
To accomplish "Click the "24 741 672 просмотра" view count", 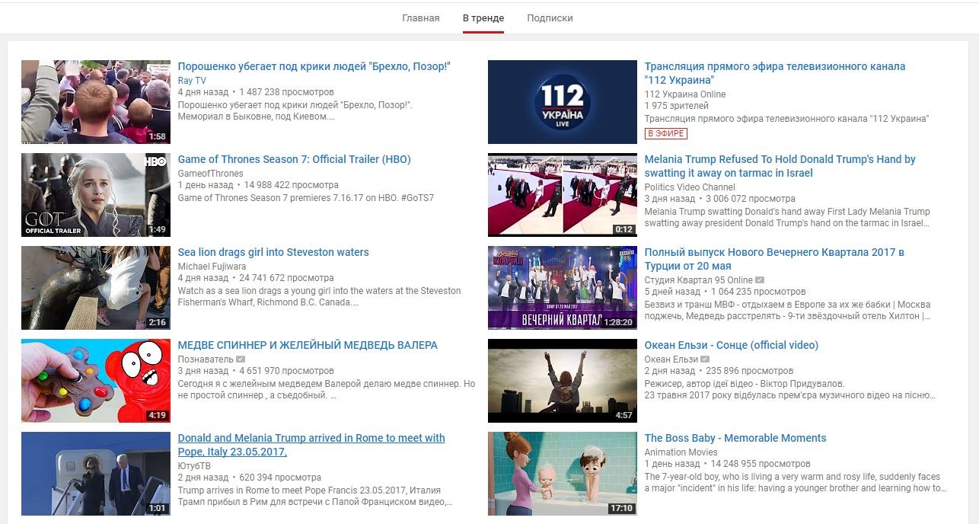I will point(286,278).
